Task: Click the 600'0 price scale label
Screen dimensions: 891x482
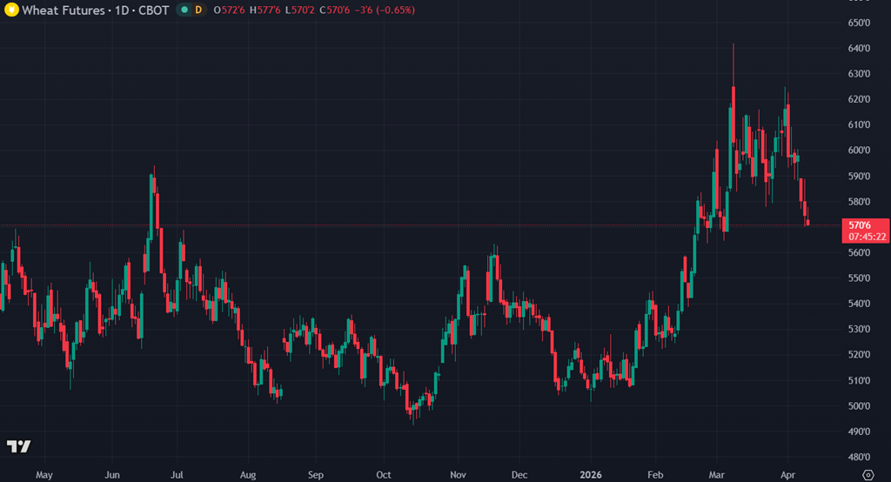Action: (x=860, y=151)
